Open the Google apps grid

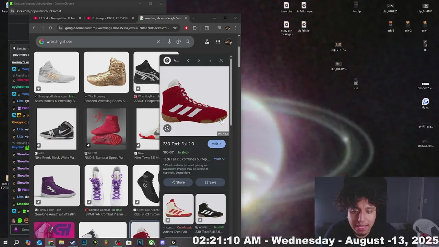tap(218, 42)
